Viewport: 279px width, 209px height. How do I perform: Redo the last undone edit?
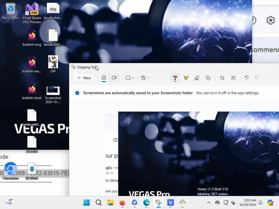(256, 78)
